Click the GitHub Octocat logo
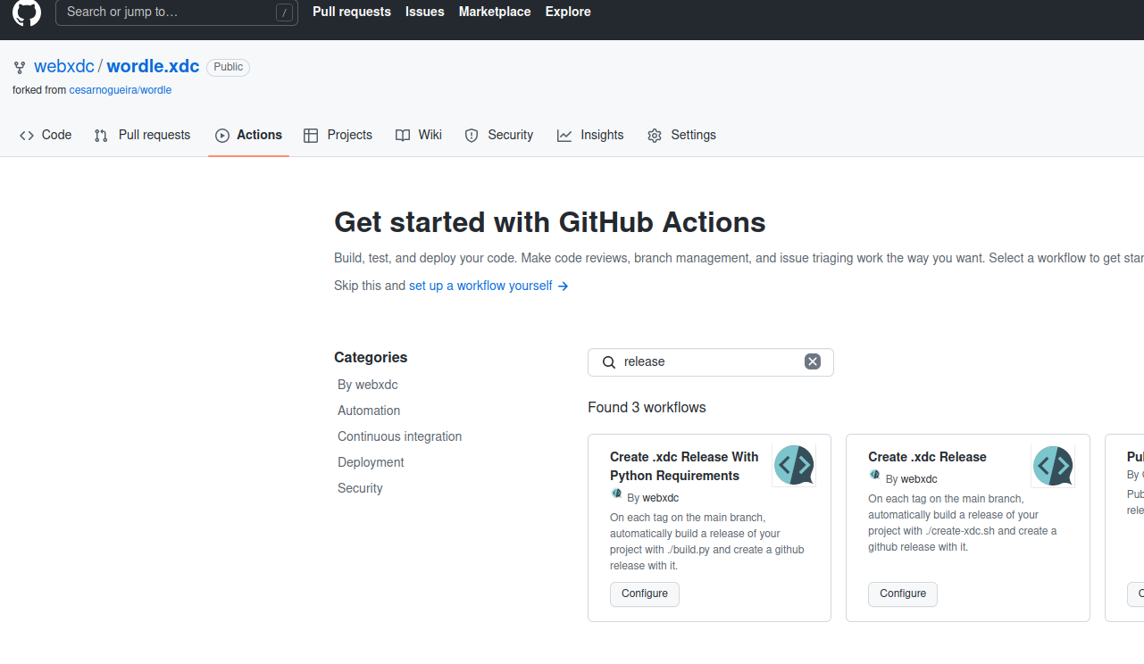This screenshot has width=1144, height=664. (x=27, y=12)
